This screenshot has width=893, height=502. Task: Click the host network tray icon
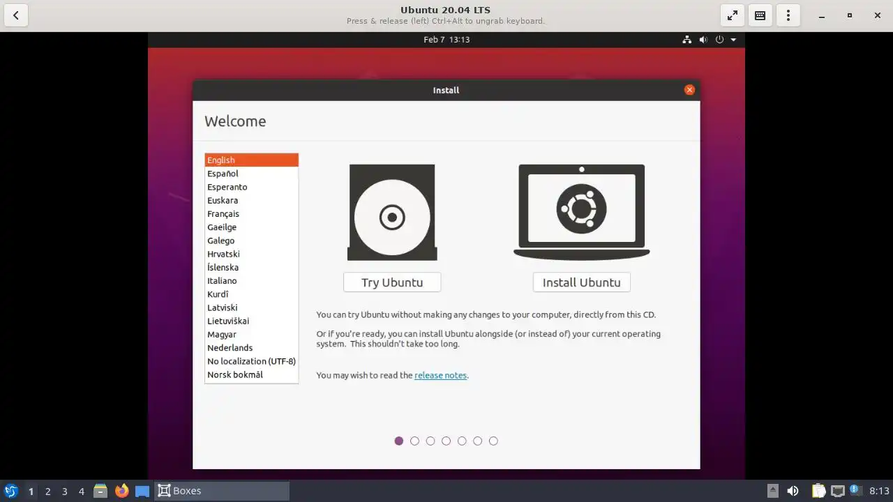pyautogui.click(x=837, y=491)
